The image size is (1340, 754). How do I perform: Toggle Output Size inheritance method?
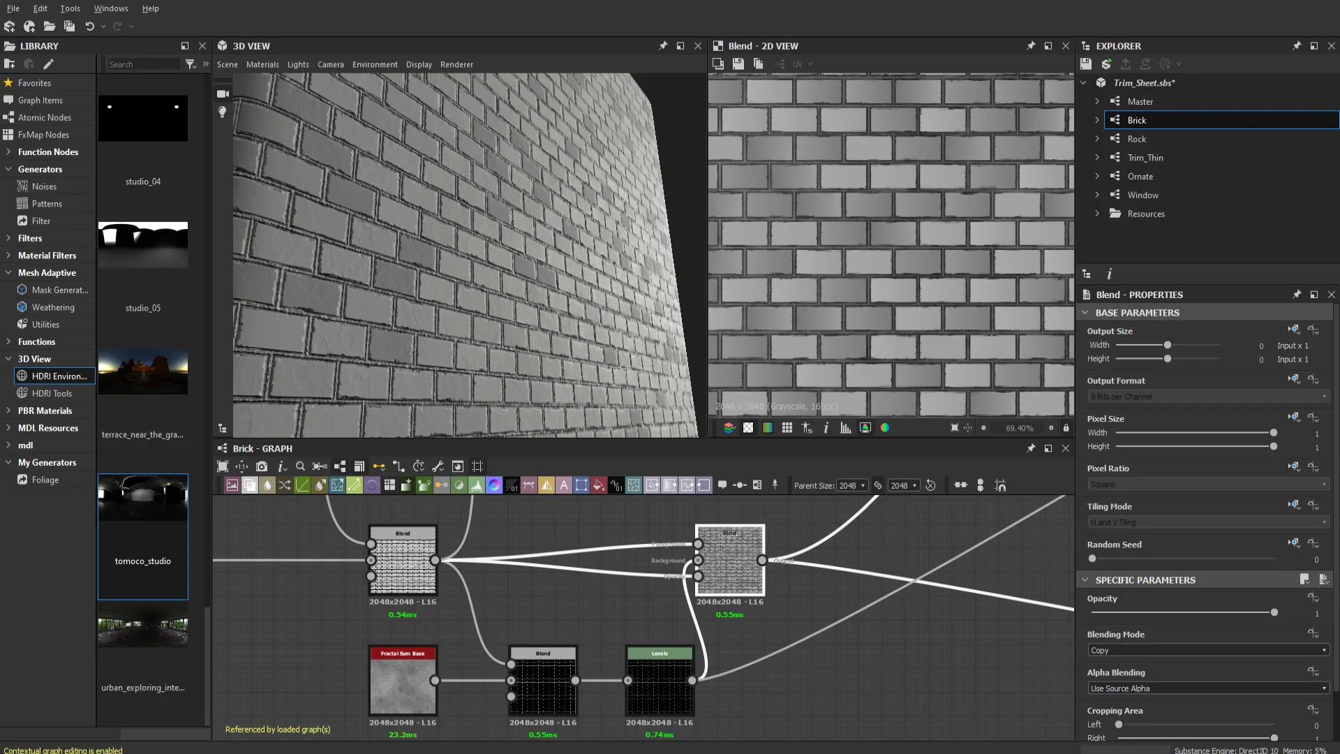tap(1294, 330)
